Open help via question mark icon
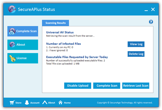162x110 pixels. (151, 22)
